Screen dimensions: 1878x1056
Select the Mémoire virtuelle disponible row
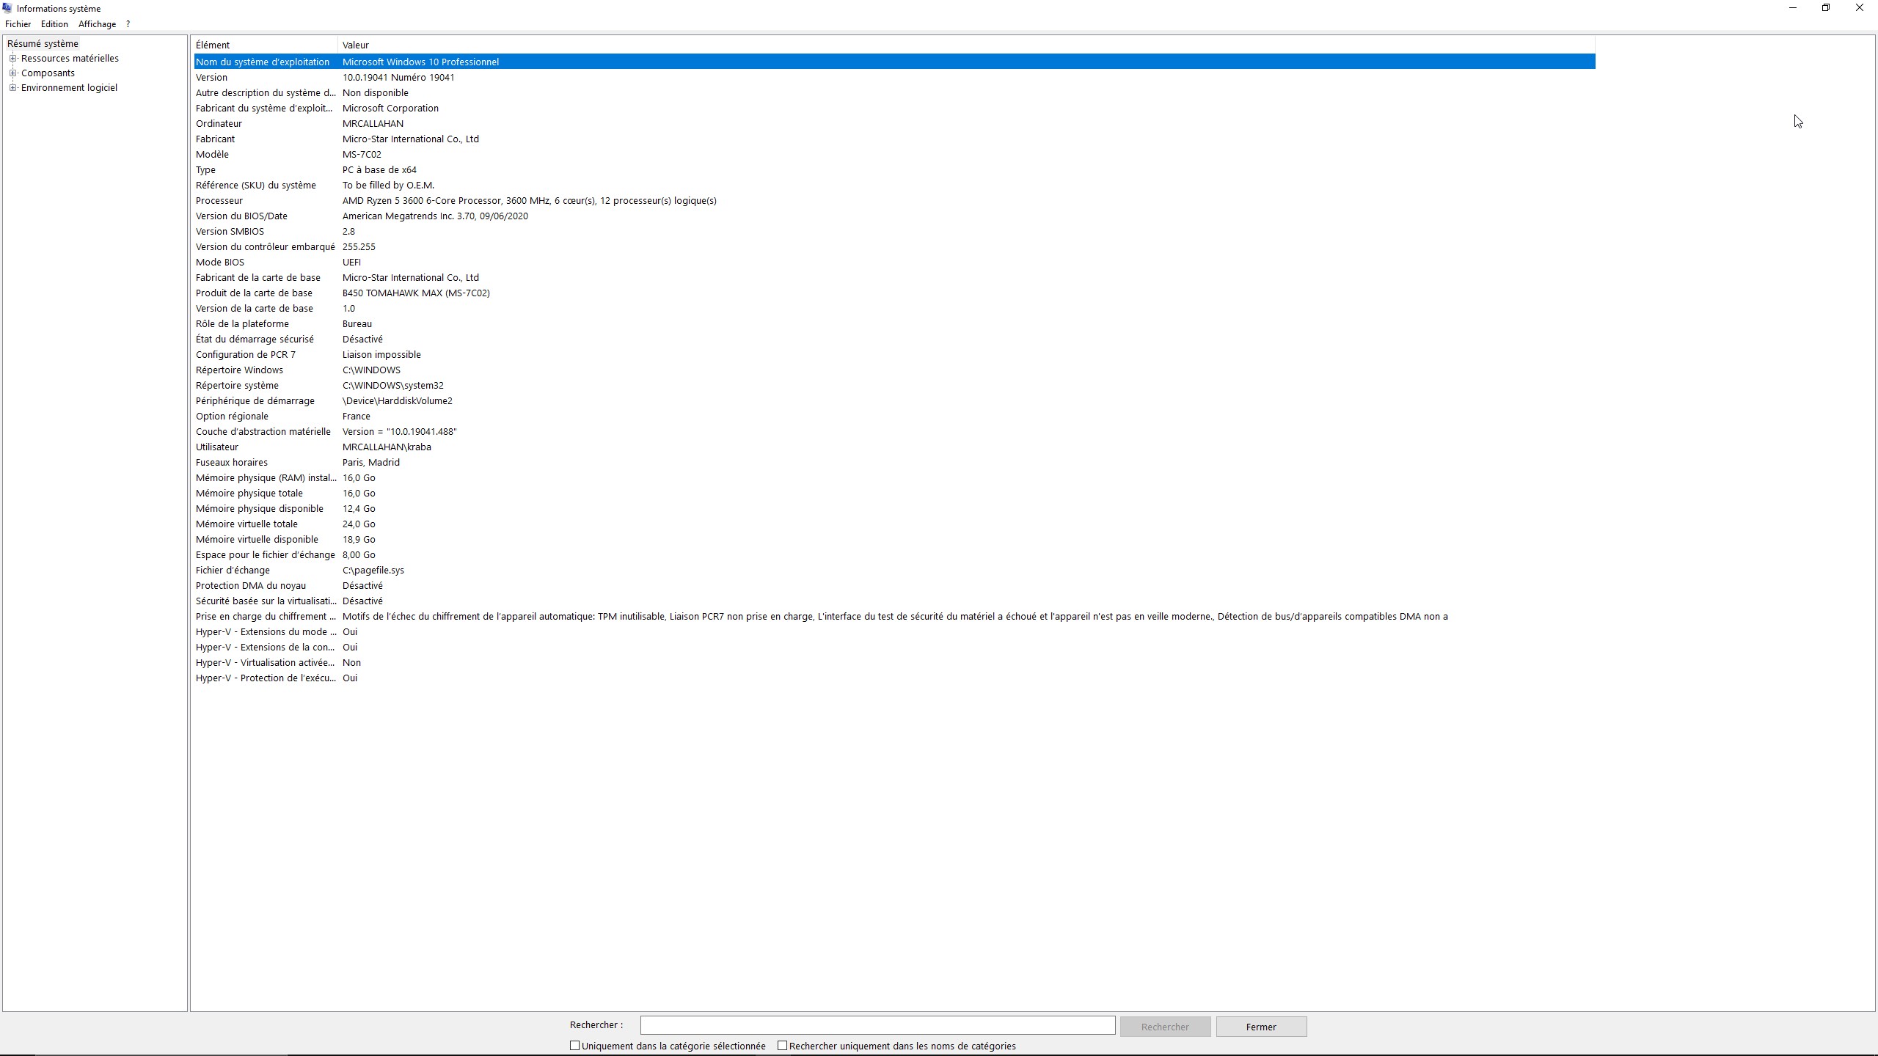tap(894, 540)
